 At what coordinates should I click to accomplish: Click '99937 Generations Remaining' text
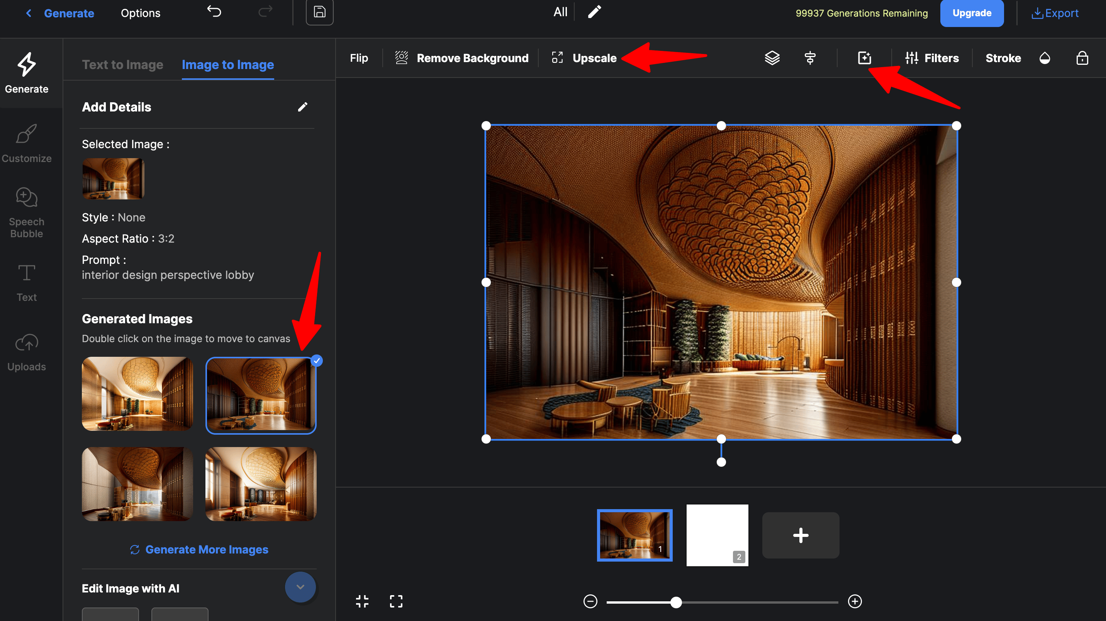(862, 13)
